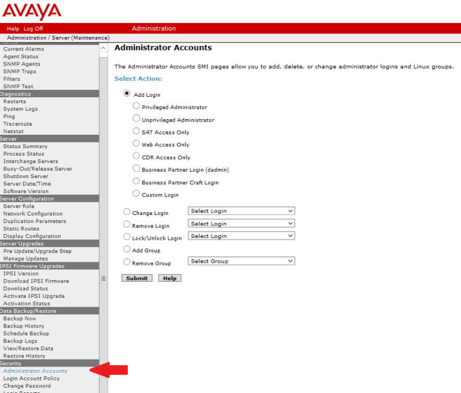Select CDR Access Only radio button

pos(136,156)
